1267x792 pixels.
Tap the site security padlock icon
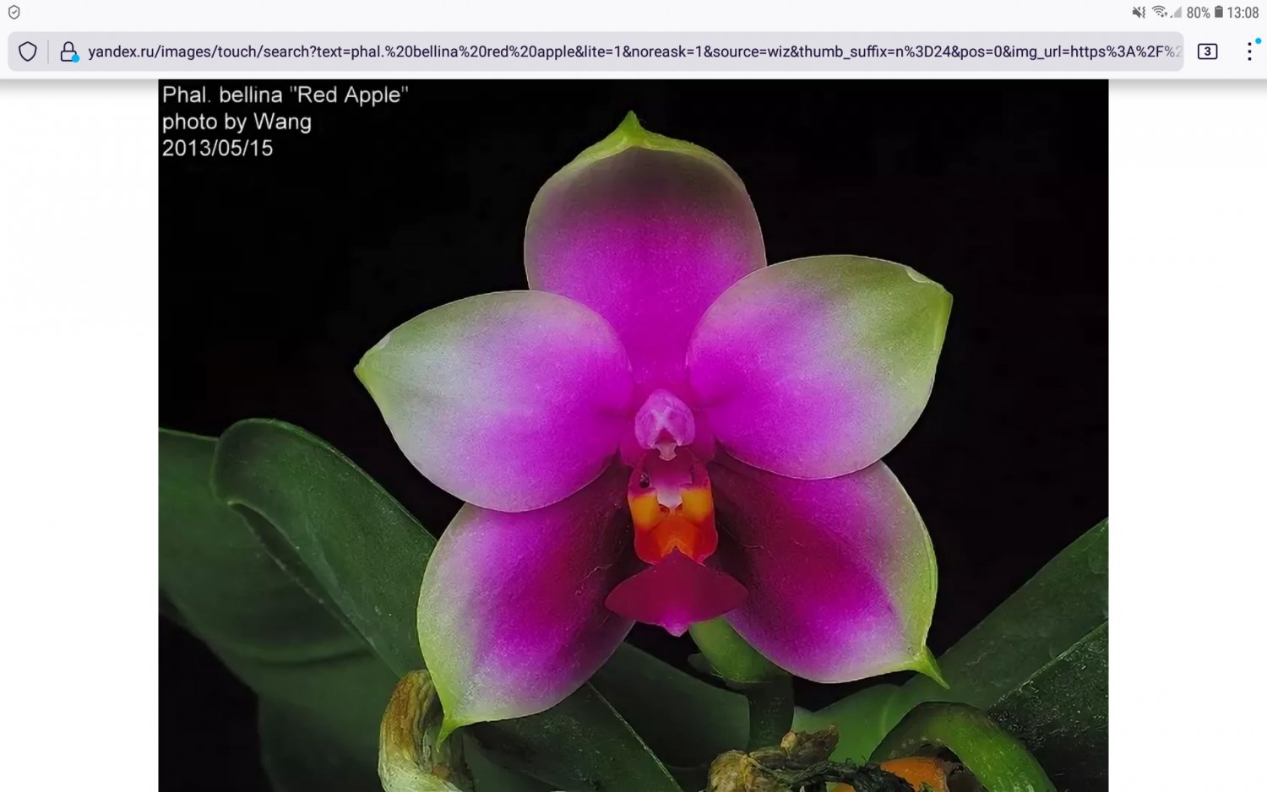coord(68,52)
